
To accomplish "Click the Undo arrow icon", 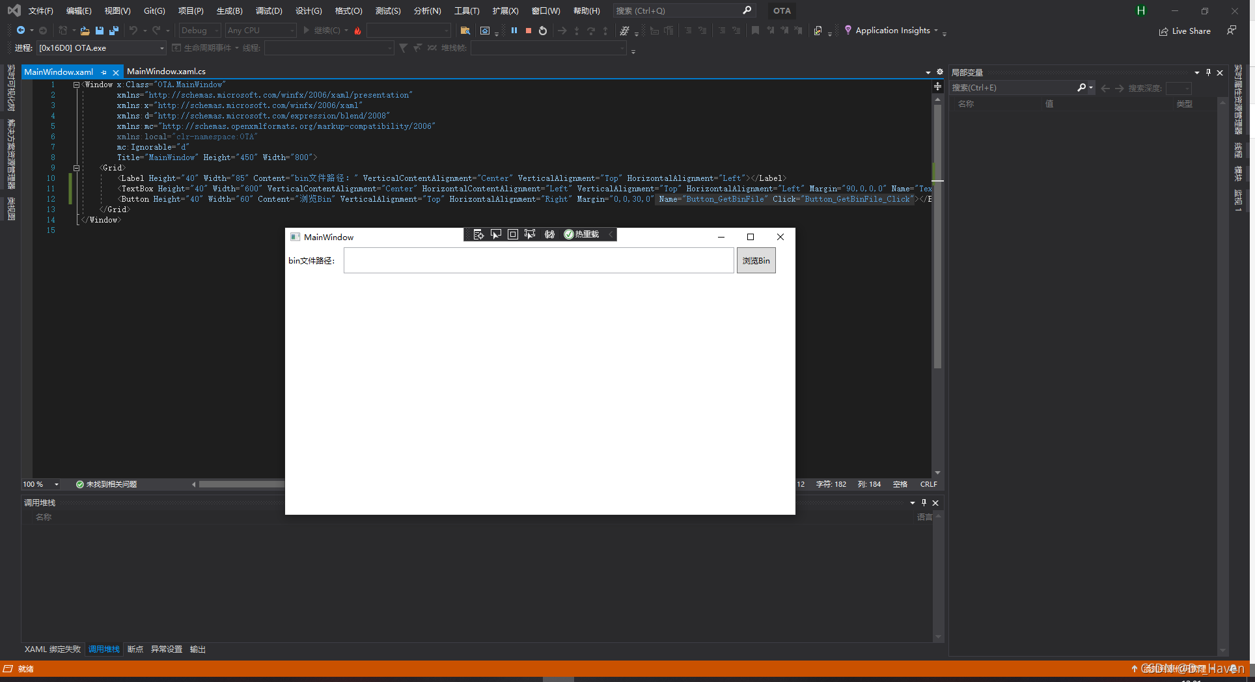I will [x=133, y=31].
